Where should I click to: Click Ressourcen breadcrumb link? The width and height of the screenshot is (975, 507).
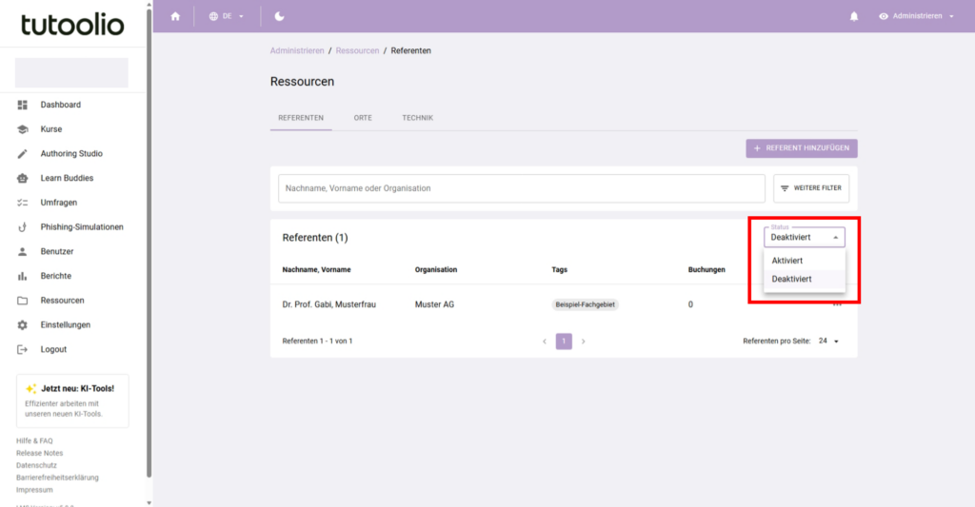[358, 51]
